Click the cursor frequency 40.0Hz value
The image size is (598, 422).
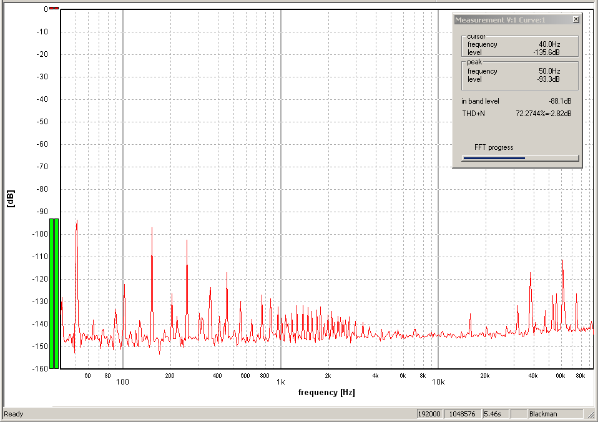pos(549,44)
